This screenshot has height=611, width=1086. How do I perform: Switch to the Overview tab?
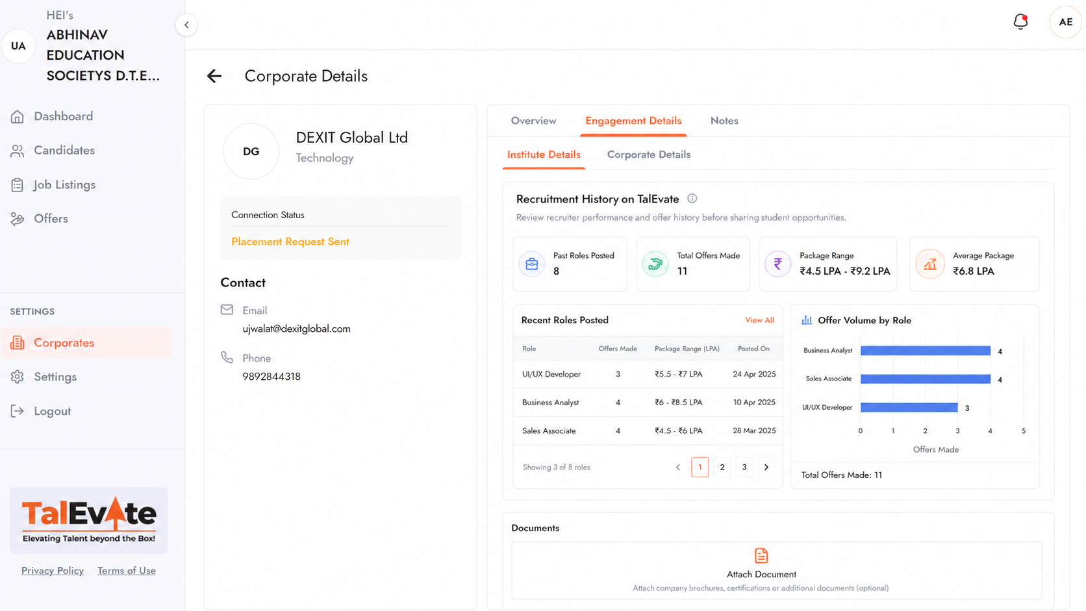tap(533, 121)
